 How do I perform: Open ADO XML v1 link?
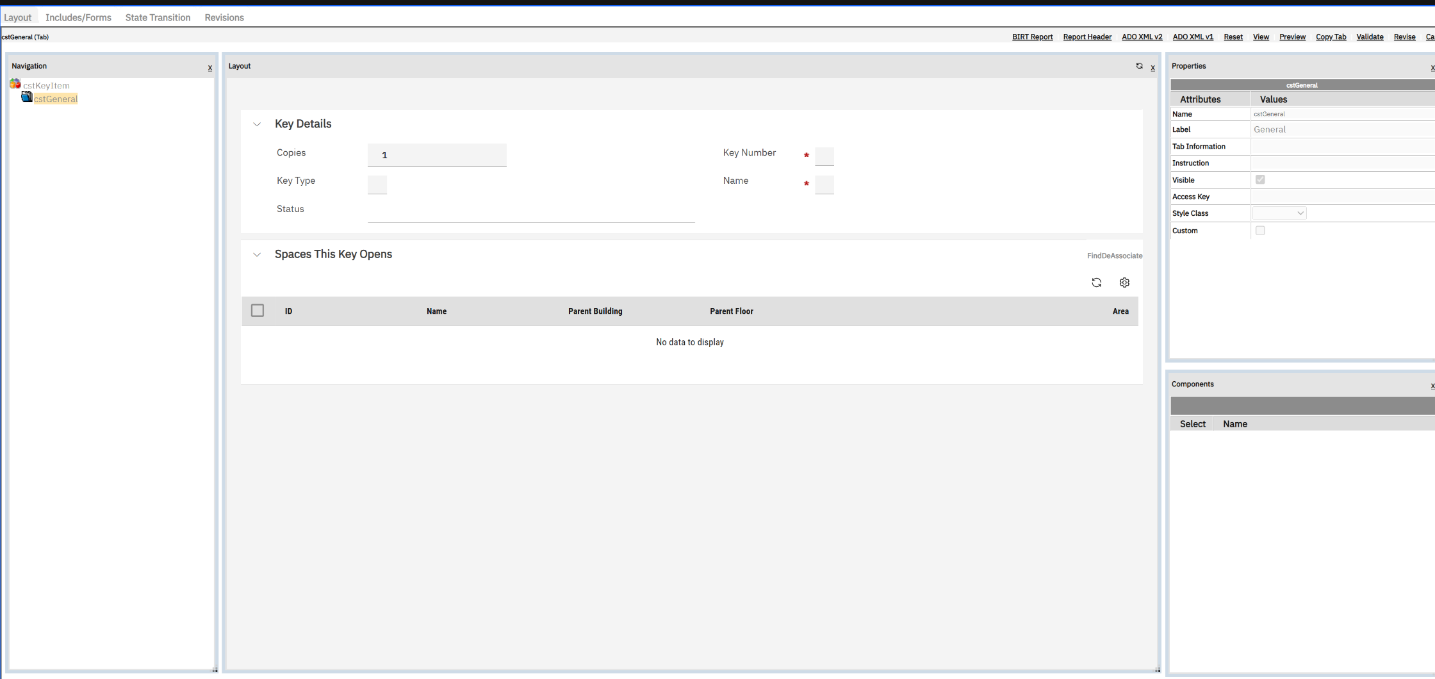click(1193, 37)
